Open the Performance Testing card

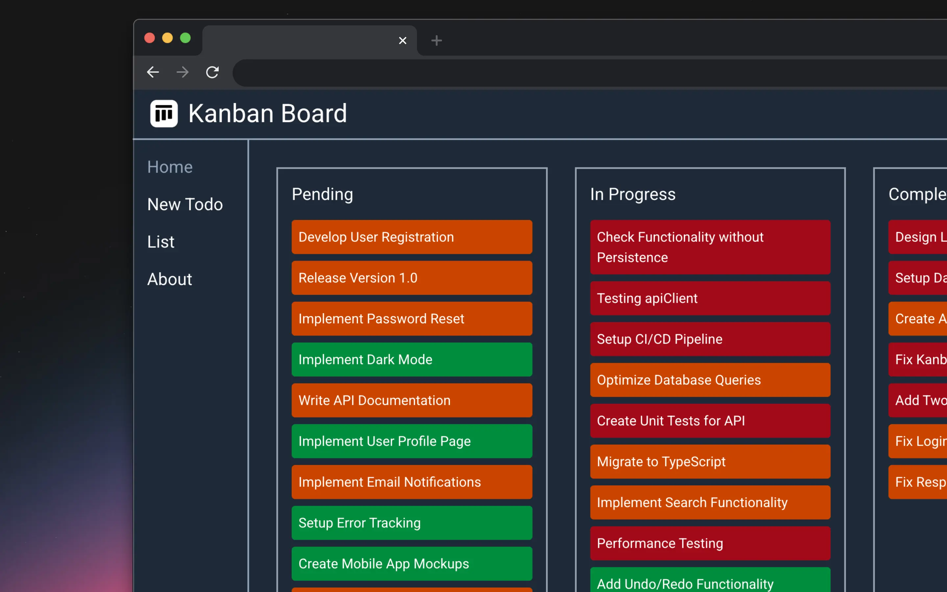coord(710,543)
